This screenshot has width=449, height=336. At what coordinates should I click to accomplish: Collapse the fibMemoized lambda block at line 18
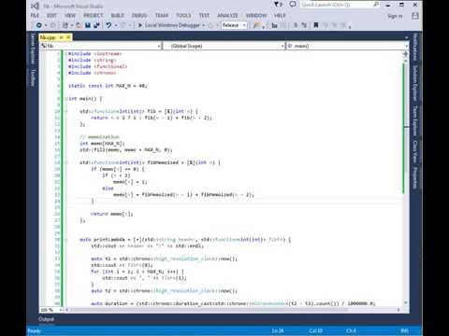[66, 162]
